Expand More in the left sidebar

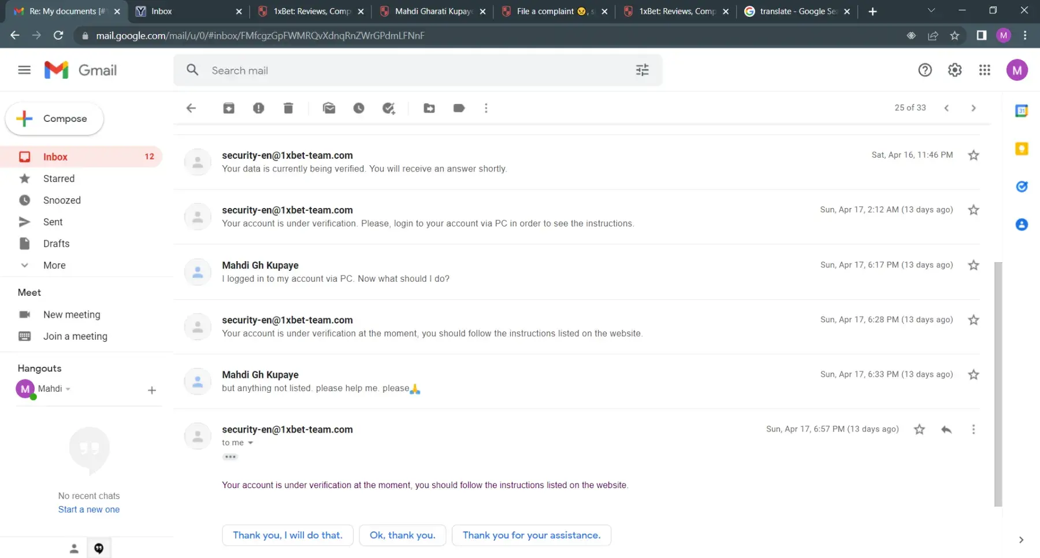pyautogui.click(x=54, y=265)
